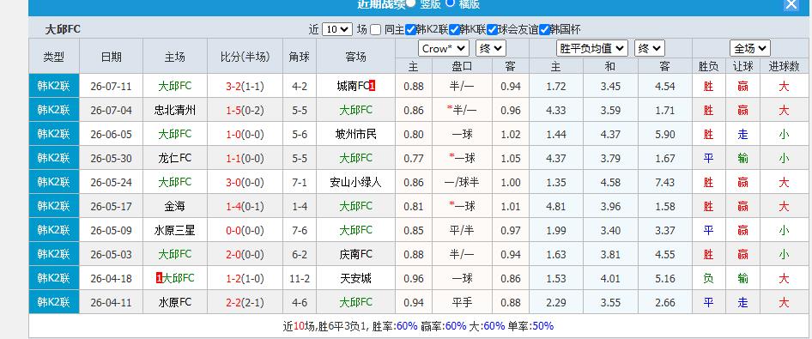This screenshot has height=339, width=812.
Task: Uncheck the 韩K联 league filter checkbox
Action: point(455,30)
